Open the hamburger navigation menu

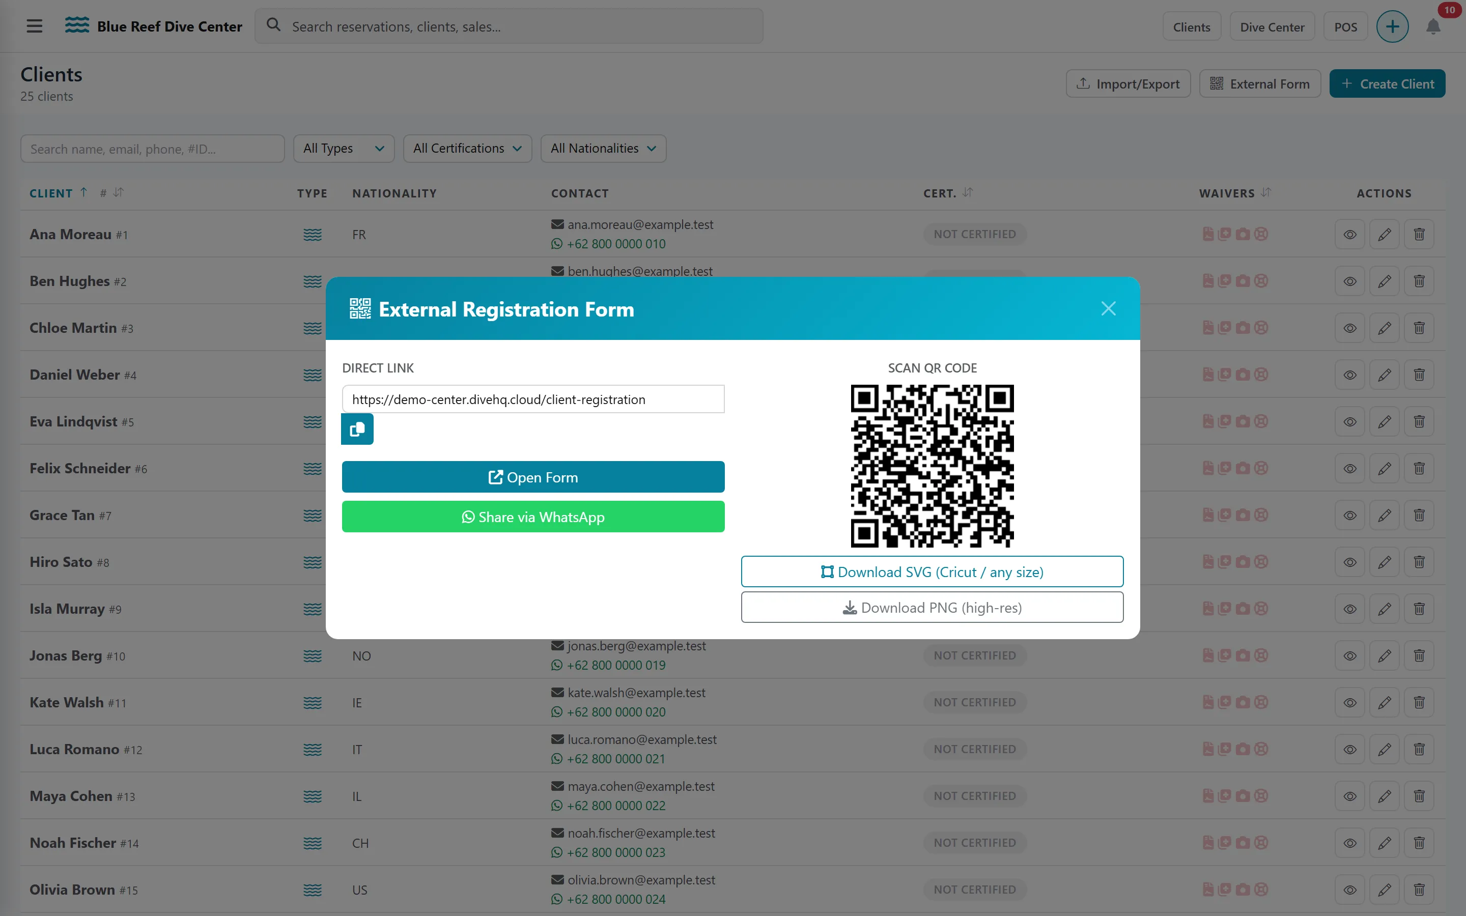pos(35,26)
